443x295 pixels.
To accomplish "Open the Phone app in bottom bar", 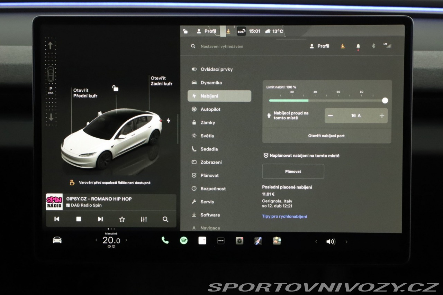I will pos(165,241).
